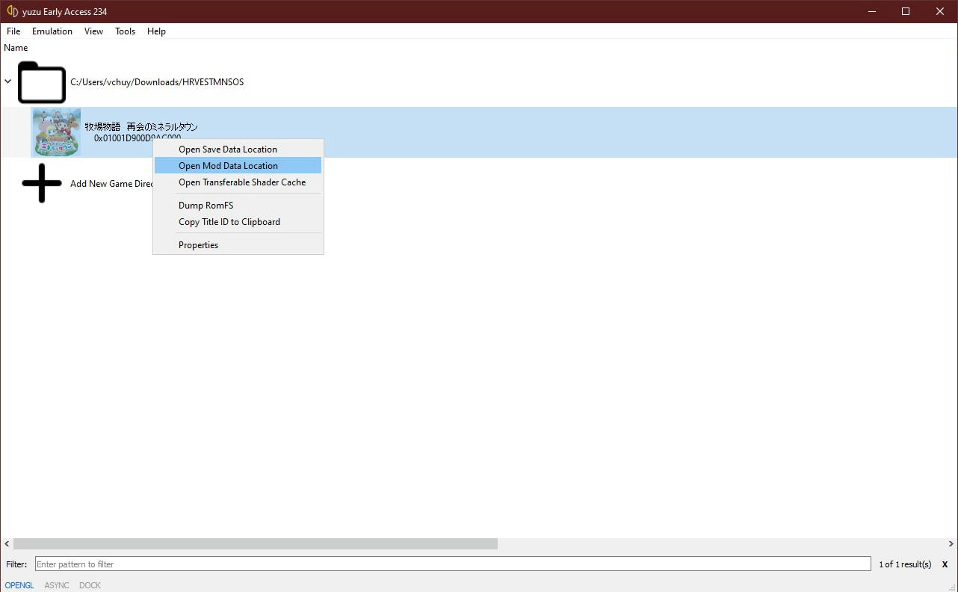Image resolution: width=958 pixels, height=592 pixels.
Task: Click the Name column header
Action: coord(16,48)
